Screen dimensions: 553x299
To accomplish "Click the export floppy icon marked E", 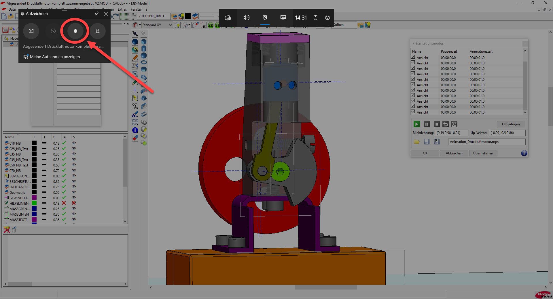I will (437, 142).
